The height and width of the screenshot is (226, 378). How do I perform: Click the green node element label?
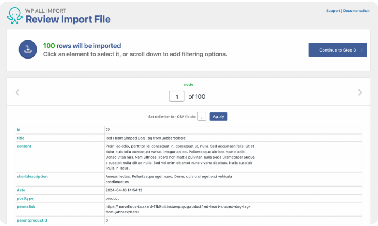(x=189, y=84)
